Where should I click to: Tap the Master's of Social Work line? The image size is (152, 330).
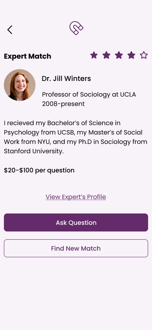point(73,133)
